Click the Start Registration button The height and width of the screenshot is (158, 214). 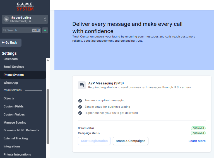point(94,141)
